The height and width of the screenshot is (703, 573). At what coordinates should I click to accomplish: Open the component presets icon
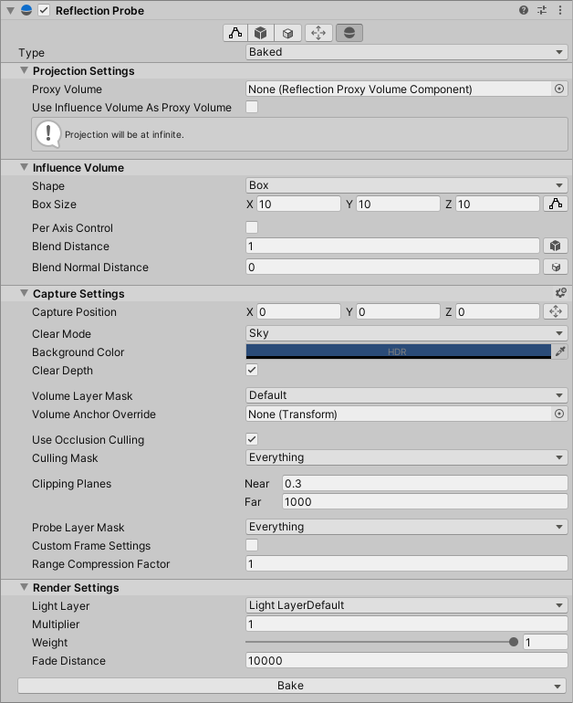(x=542, y=10)
